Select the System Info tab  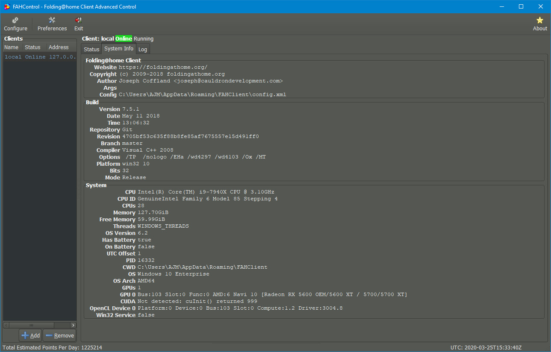pyautogui.click(x=119, y=49)
